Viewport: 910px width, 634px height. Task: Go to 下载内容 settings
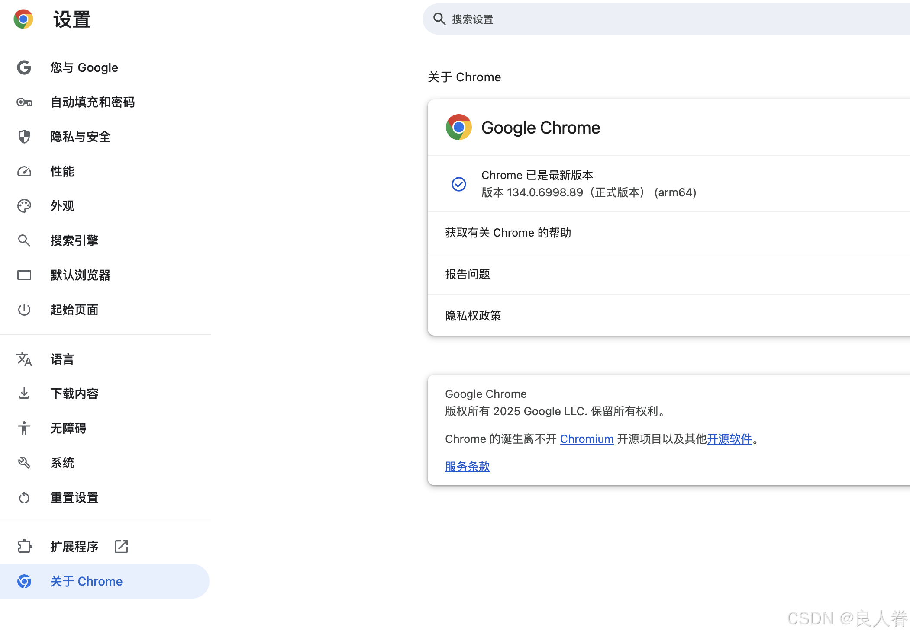(x=74, y=394)
